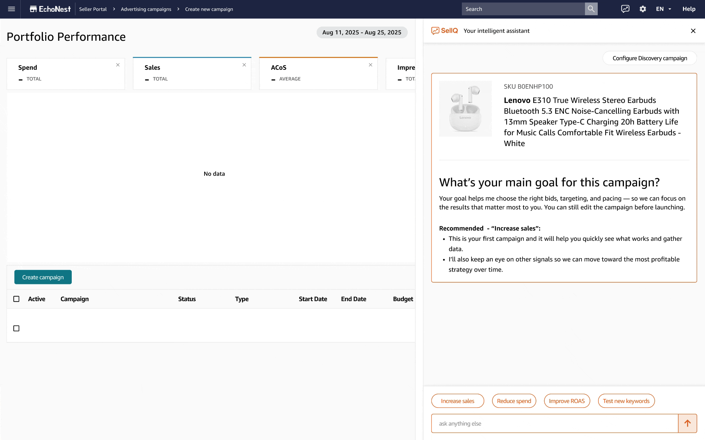Open the settings gear
This screenshot has width=705, height=440.
643,9
